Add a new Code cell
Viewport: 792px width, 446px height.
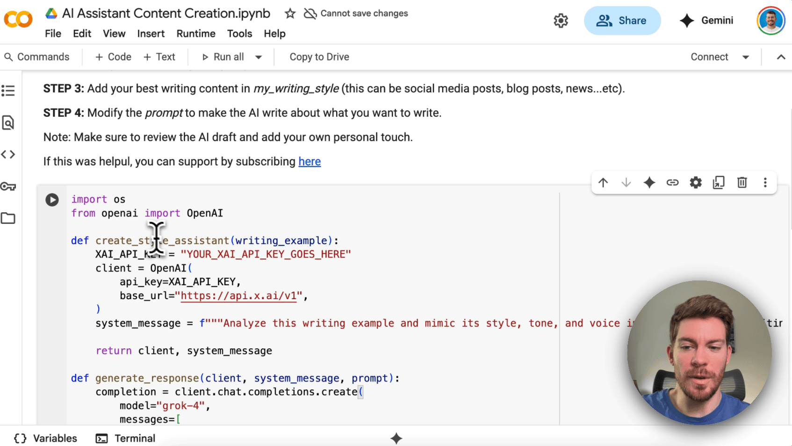tap(113, 57)
